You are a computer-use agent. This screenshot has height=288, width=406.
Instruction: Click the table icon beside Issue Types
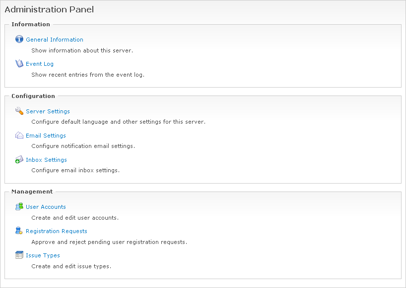tap(19, 255)
